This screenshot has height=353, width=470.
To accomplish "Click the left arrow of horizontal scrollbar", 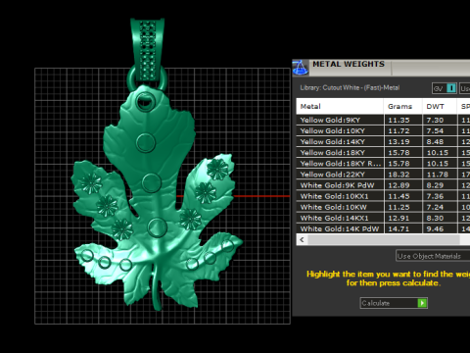I will (x=302, y=240).
